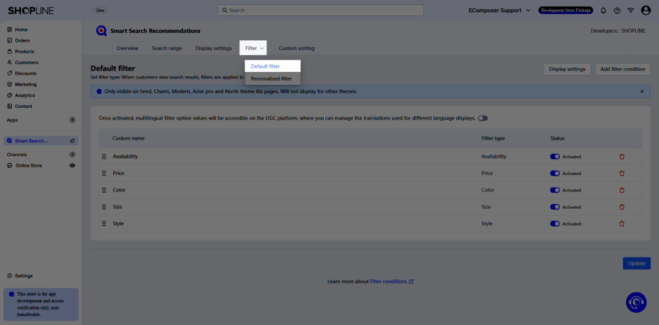The height and width of the screenshot is (325, 659).
Task: Click drag handle of Price row
Action: coord(104,173)
